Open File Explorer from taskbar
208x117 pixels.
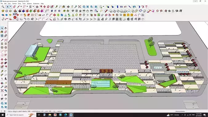50,115
